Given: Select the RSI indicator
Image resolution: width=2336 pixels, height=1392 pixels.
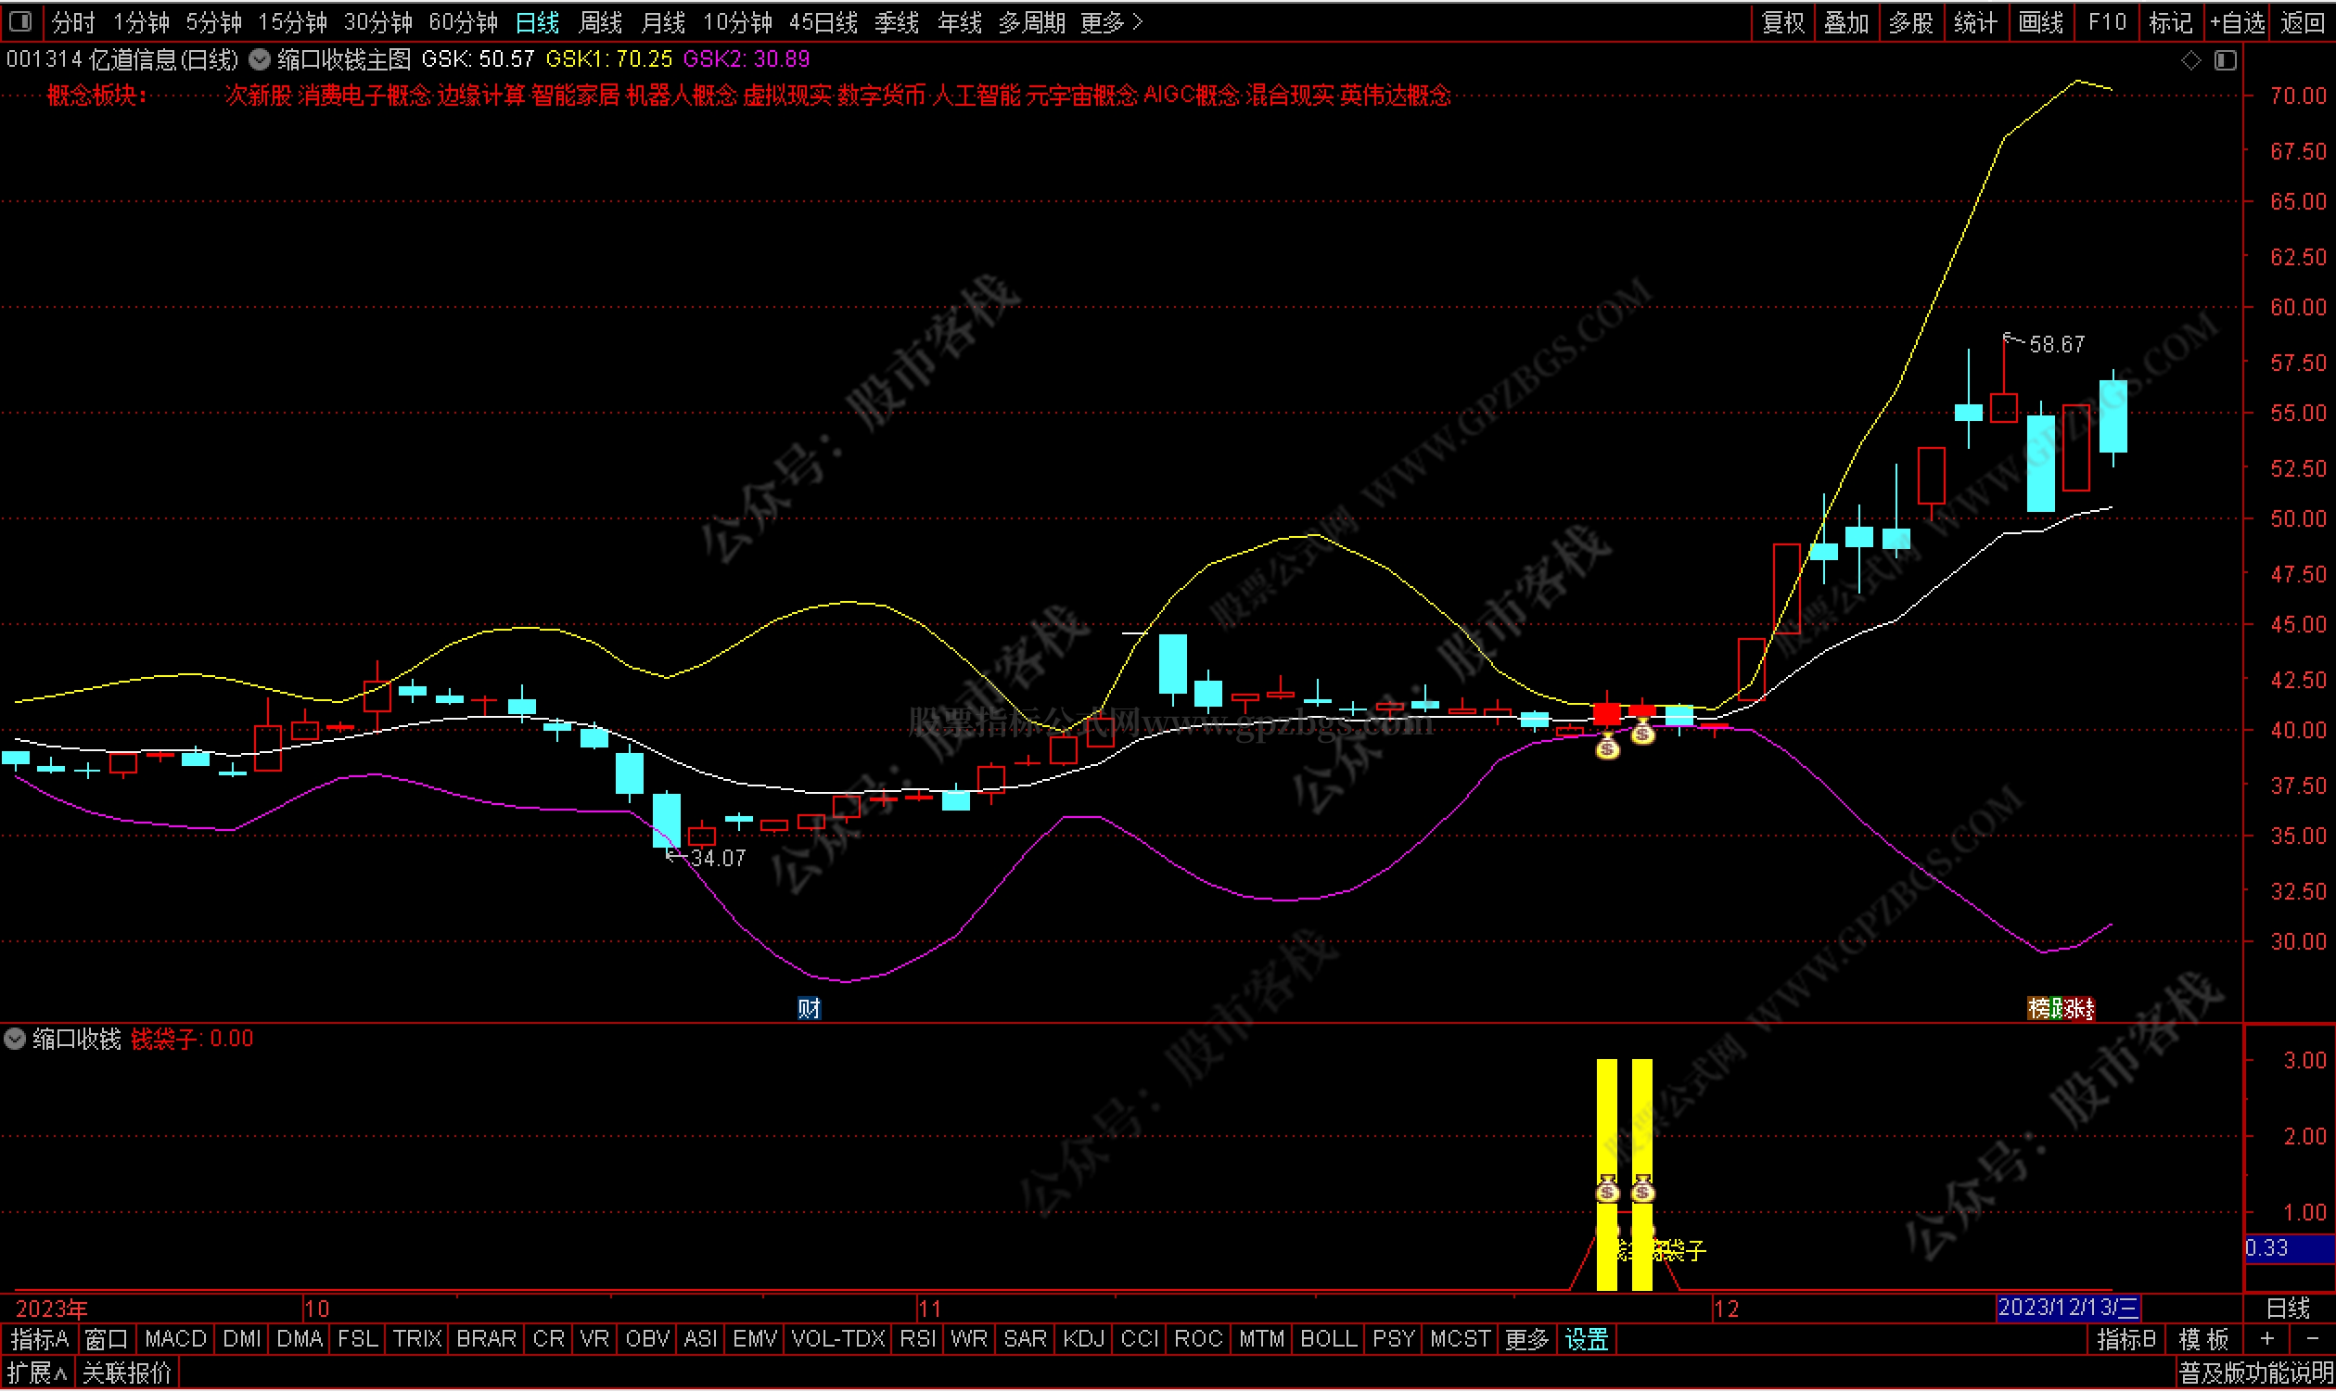Looking at the screenshot, I should (918, 1340).
